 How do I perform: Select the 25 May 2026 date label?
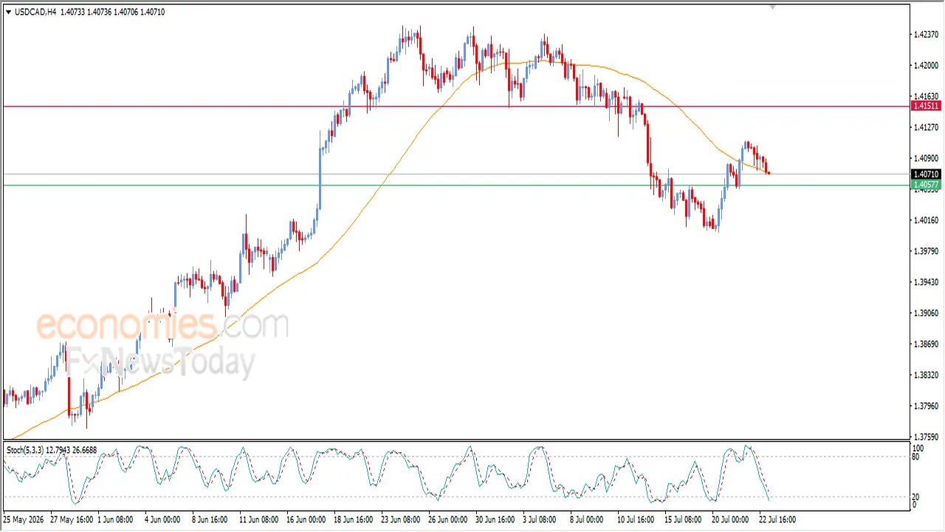pos(24,519)
